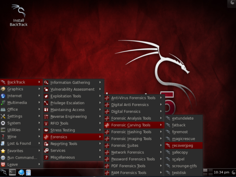Click the Office keyboard icon
This screenshot has height=177, width=236.
[3, 109]
